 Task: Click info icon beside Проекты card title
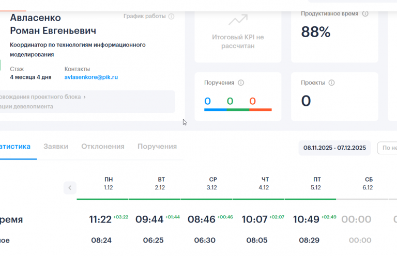click(331, 83)
